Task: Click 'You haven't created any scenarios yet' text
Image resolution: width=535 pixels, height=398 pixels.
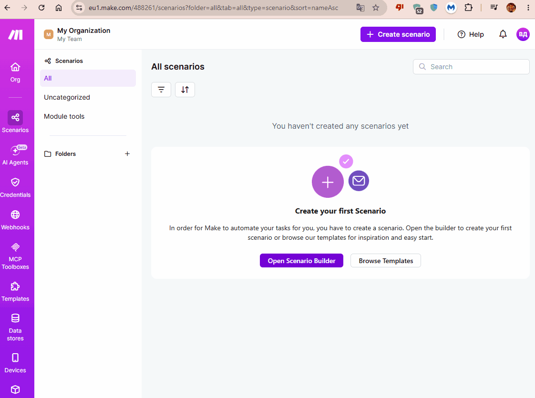Action: pos(340,126)
